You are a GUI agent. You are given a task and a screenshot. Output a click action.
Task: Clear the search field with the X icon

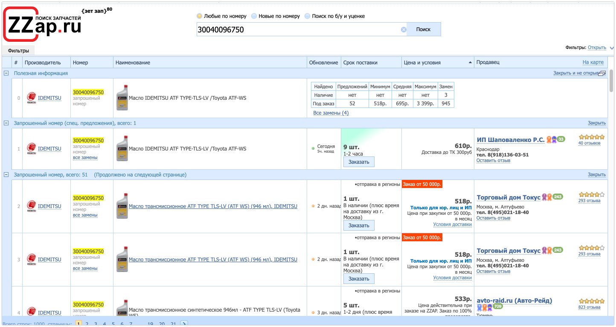(x=404, y=29)
